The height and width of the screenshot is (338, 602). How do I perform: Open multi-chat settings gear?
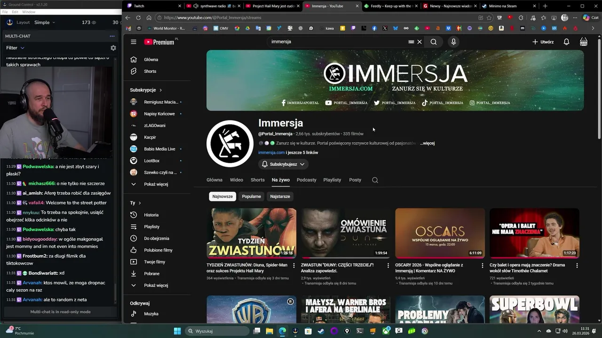click(113, 48)
